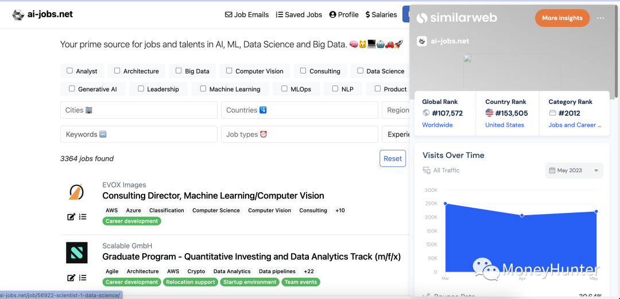This screenshot has width=620, height=299.
Task: Open the Countries filter dropdown
Action: (299, 110)
